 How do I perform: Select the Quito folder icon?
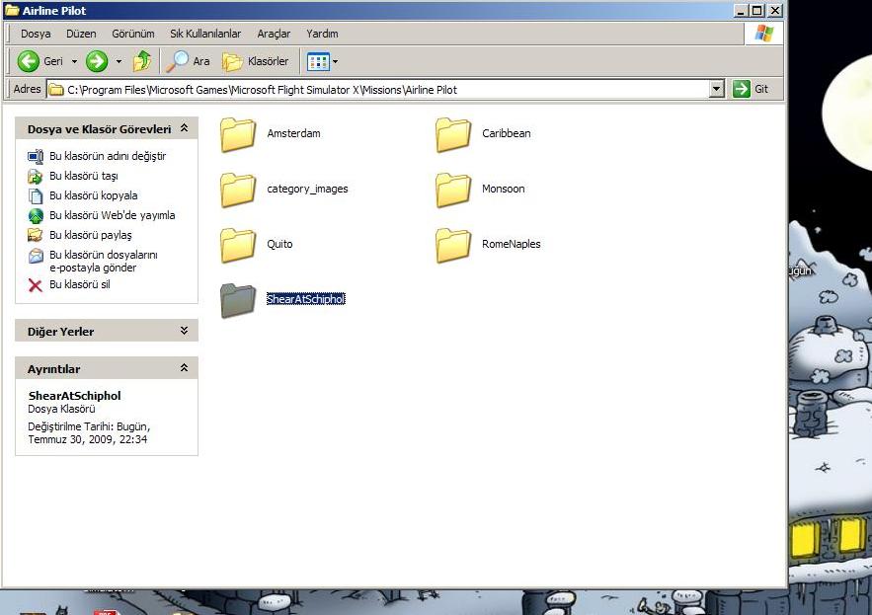click(x=238, y=245)
